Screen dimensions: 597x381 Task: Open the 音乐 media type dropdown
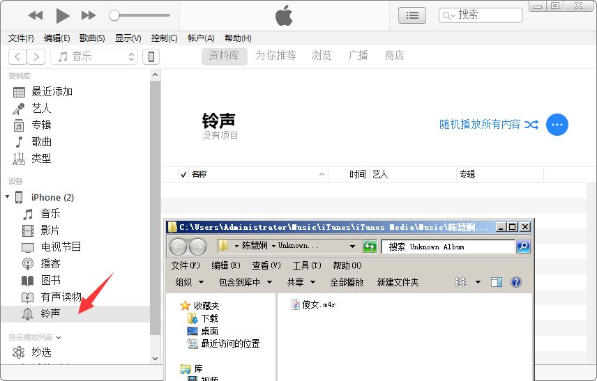(96, 56)
